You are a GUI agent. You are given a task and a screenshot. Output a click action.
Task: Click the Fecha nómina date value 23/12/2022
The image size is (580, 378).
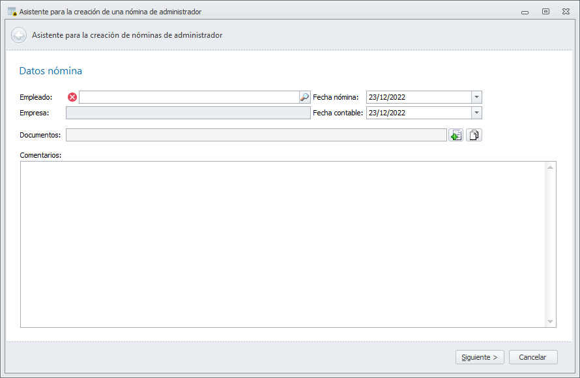click(387, 97)
